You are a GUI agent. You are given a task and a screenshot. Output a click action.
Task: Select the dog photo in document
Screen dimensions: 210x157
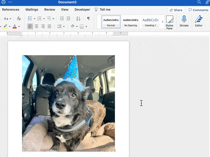click(x=69, y=103)
